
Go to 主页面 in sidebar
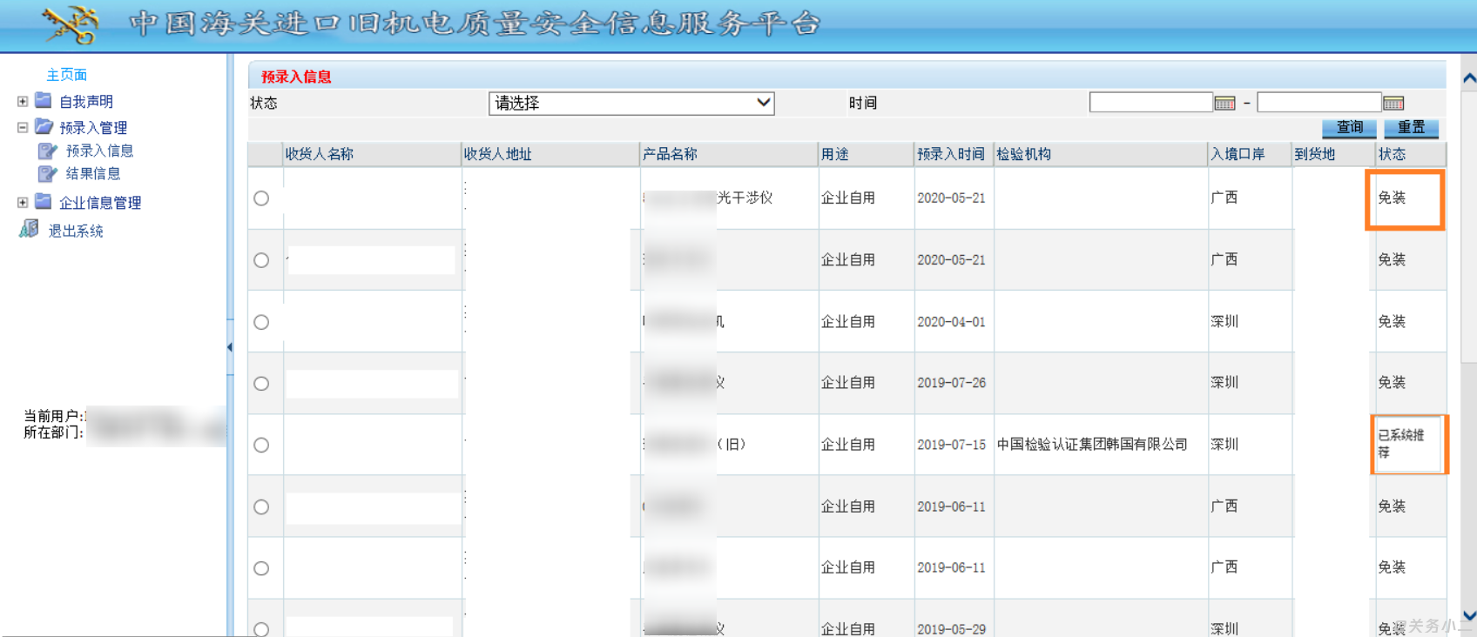[x=67, y=75]
